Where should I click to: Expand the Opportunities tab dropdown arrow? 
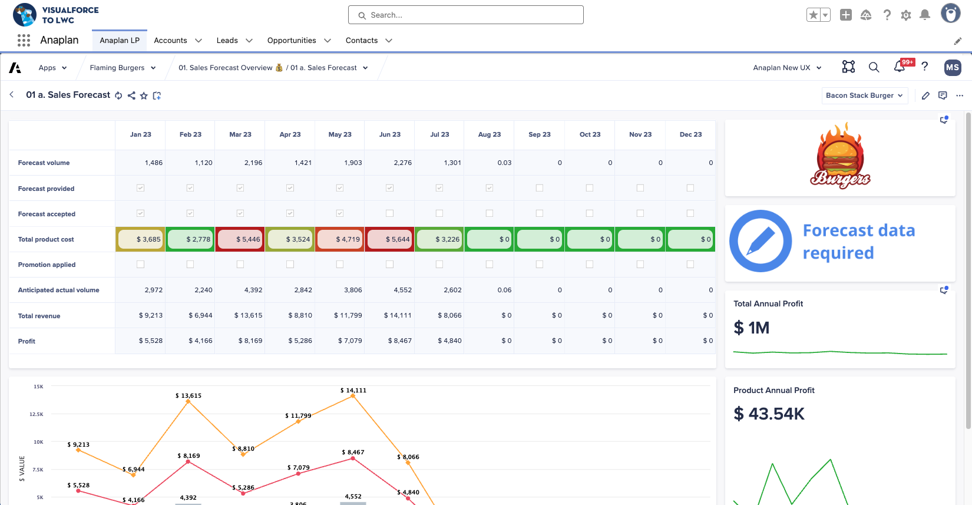(328, 41)
